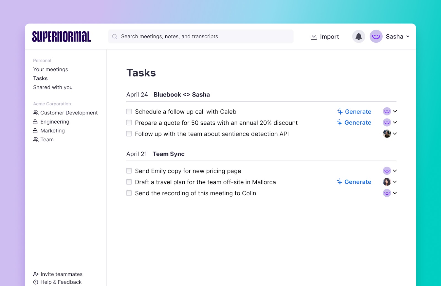Open the Engineering workspace folder
The image size is (441, 286).
(x=55, y=122)
